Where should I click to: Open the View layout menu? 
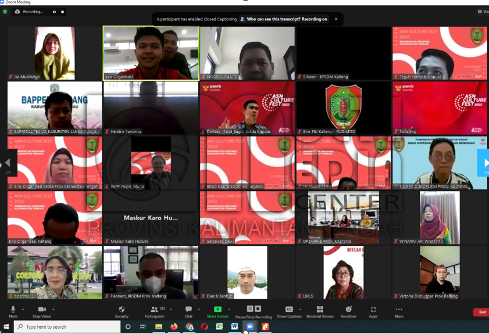click(483, 12)
